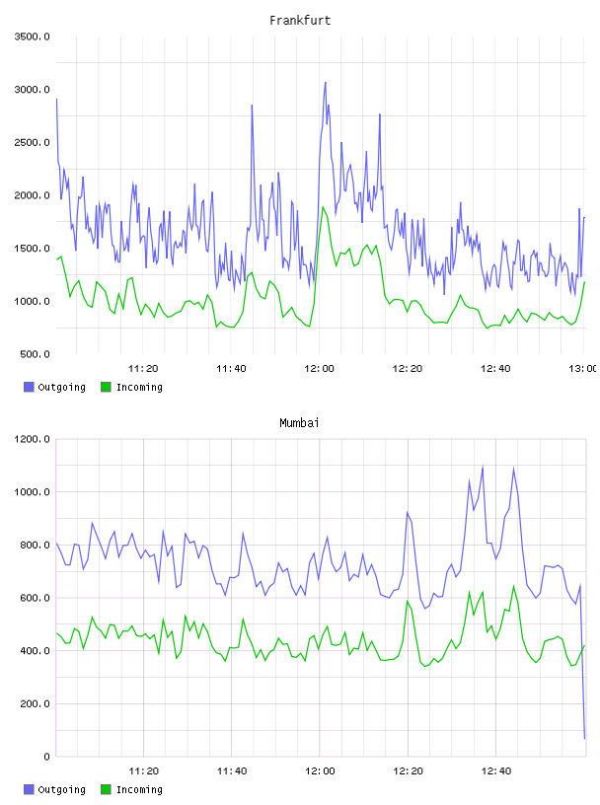The image size is (600, 805).
Task: Click the 11:40 label on the Frankfurt time axis
Action: pos(231,368)
